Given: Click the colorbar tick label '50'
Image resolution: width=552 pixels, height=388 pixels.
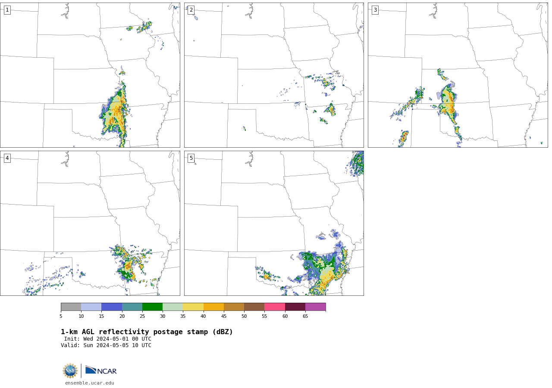Looking at the screenshot, I should [244, 317].
